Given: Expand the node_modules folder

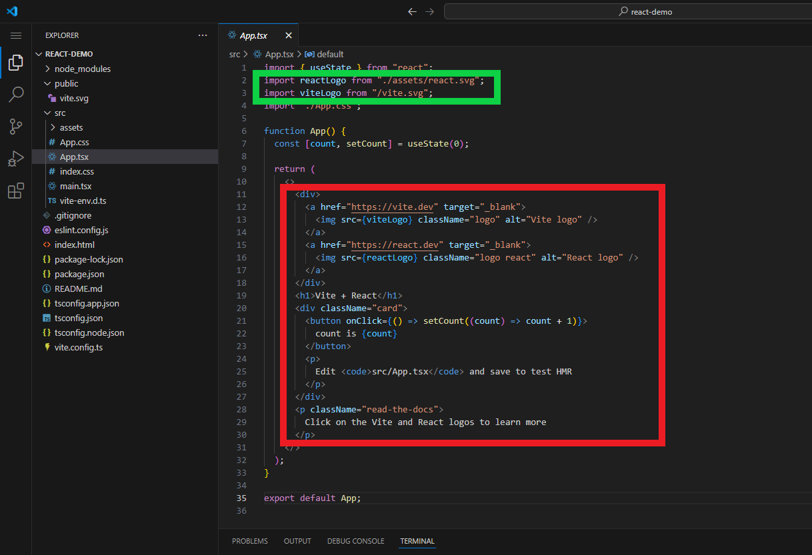Looking at the screenshot, I should pyautogui.click(x=47, y=69).
